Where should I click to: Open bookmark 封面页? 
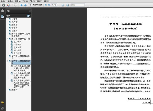(15, 19)
